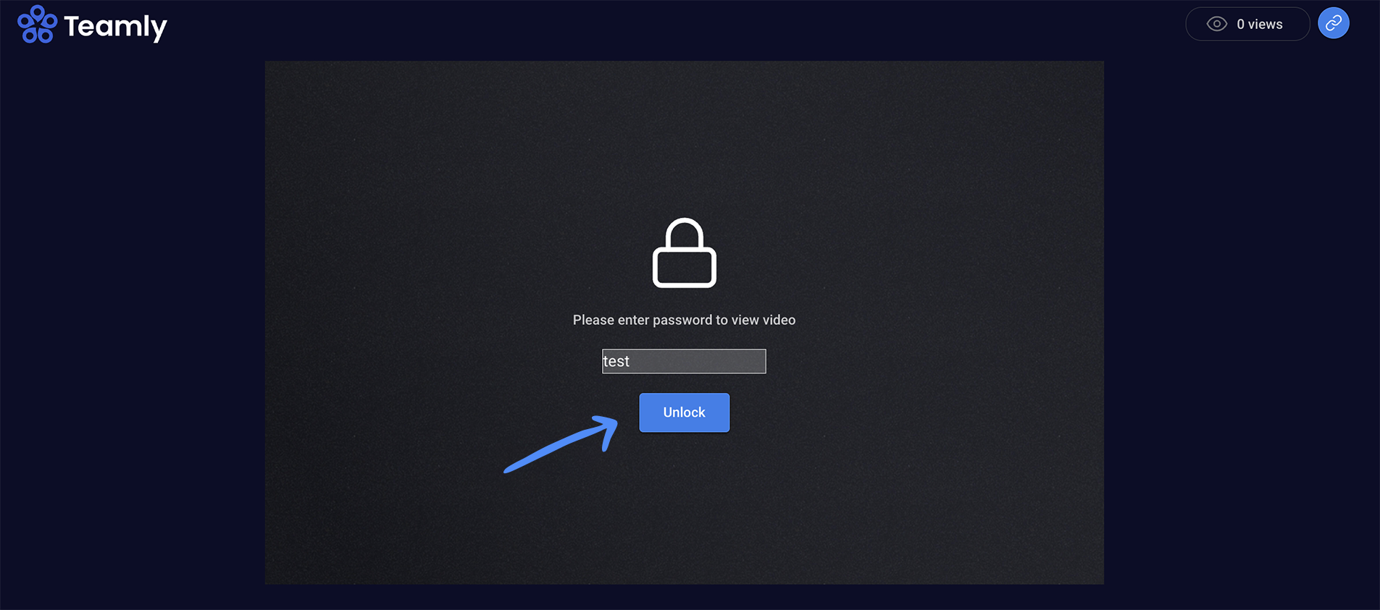Click the body of the padlock icon
Image resolution: width=1380 pixels, height=610 pixels.
[x=684, y=268]
